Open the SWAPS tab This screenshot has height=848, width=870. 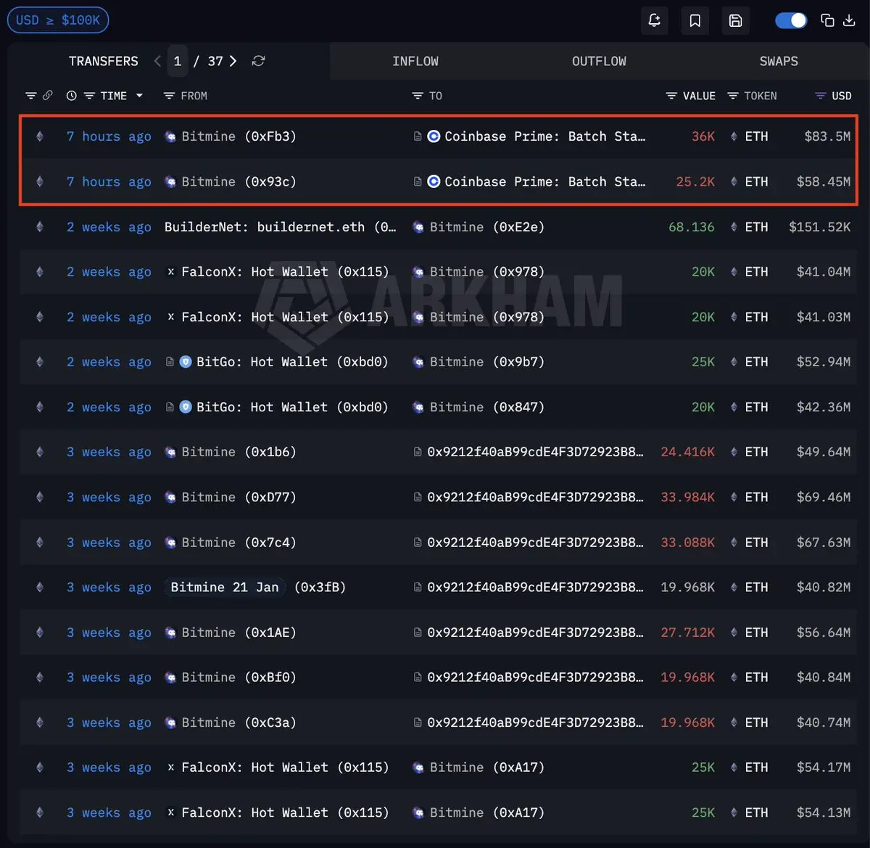pyautogui.click(x=779, y=61)
